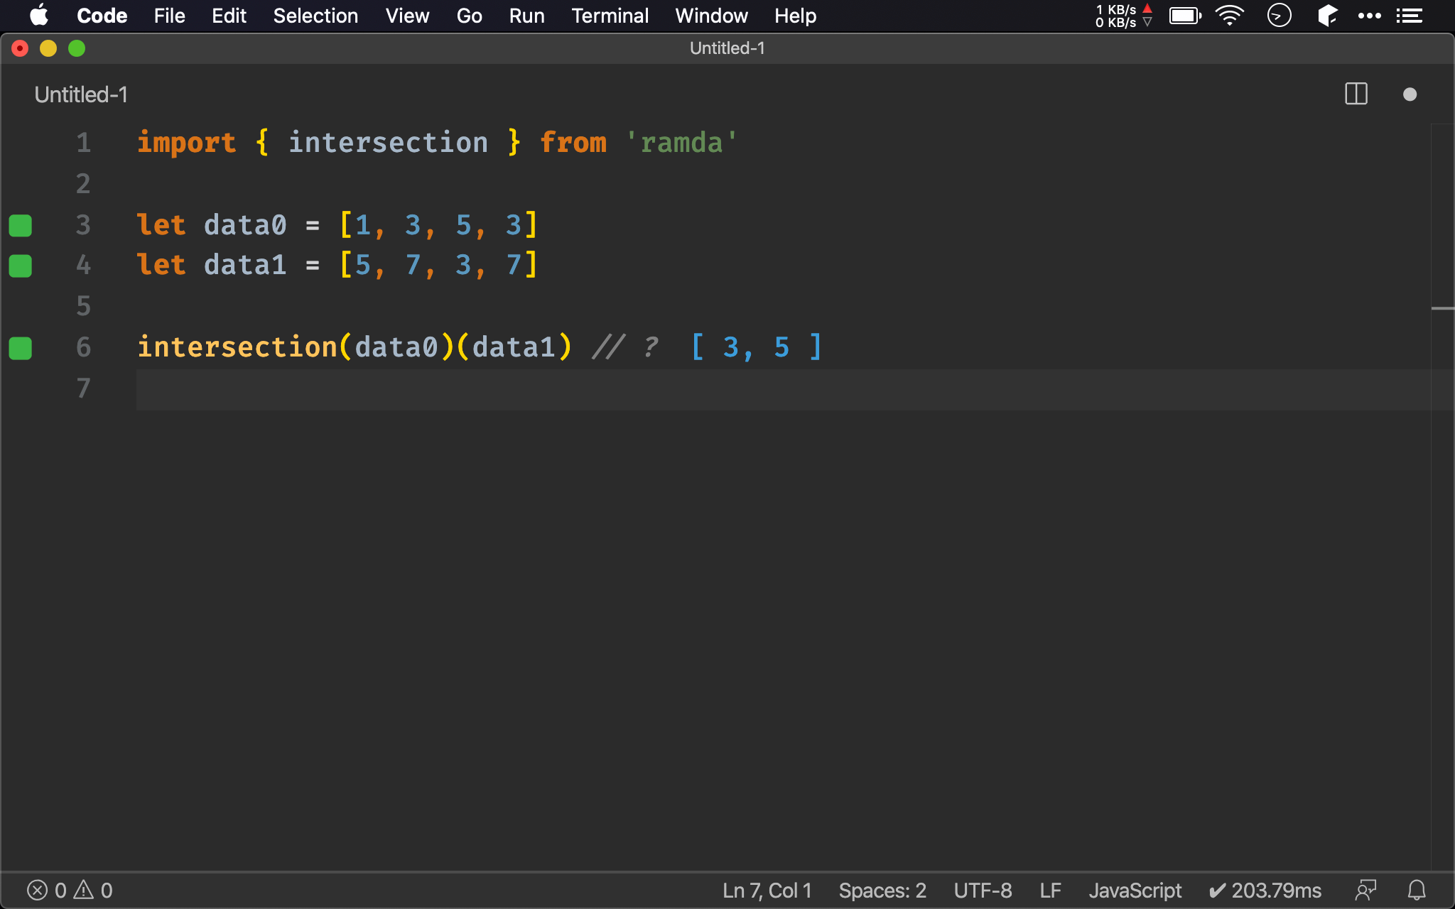Open the View menu
This screenshot has width=1455, height=909.
pos(407,16)
